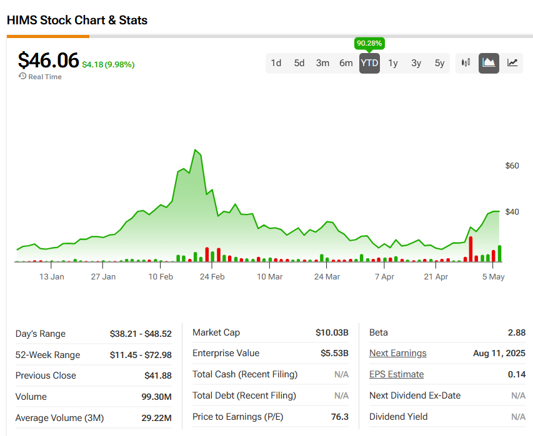
Task: Click the 24 Feb axis date label
Action: pyautogui.click(x=212, y=276)
